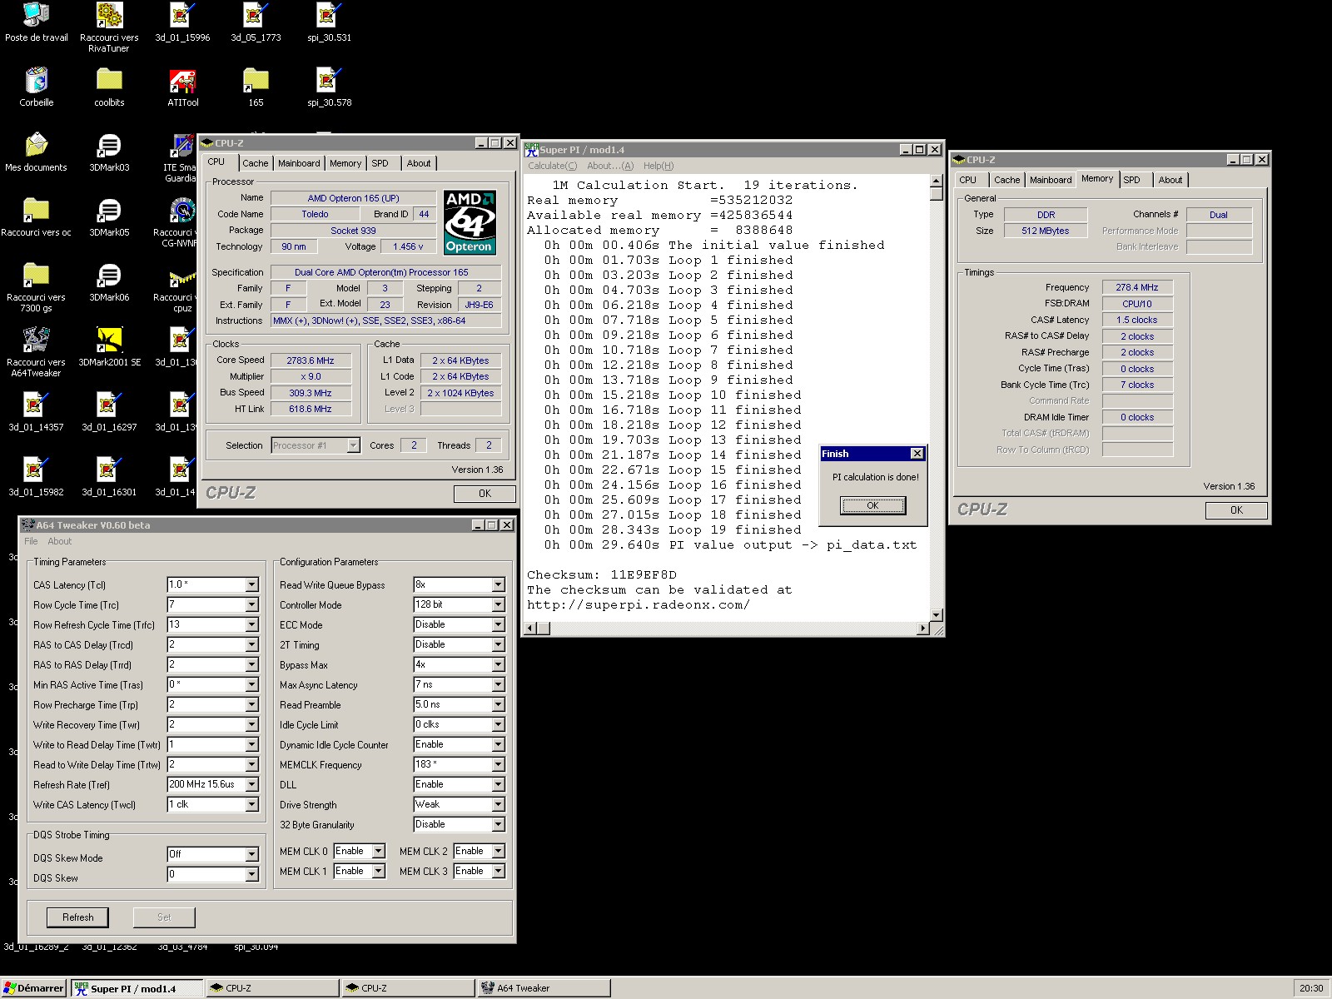Screen dimensions: 1332x999
Task: Expand the MEM CLK 0 dropdown
Action: coord(378,852)
